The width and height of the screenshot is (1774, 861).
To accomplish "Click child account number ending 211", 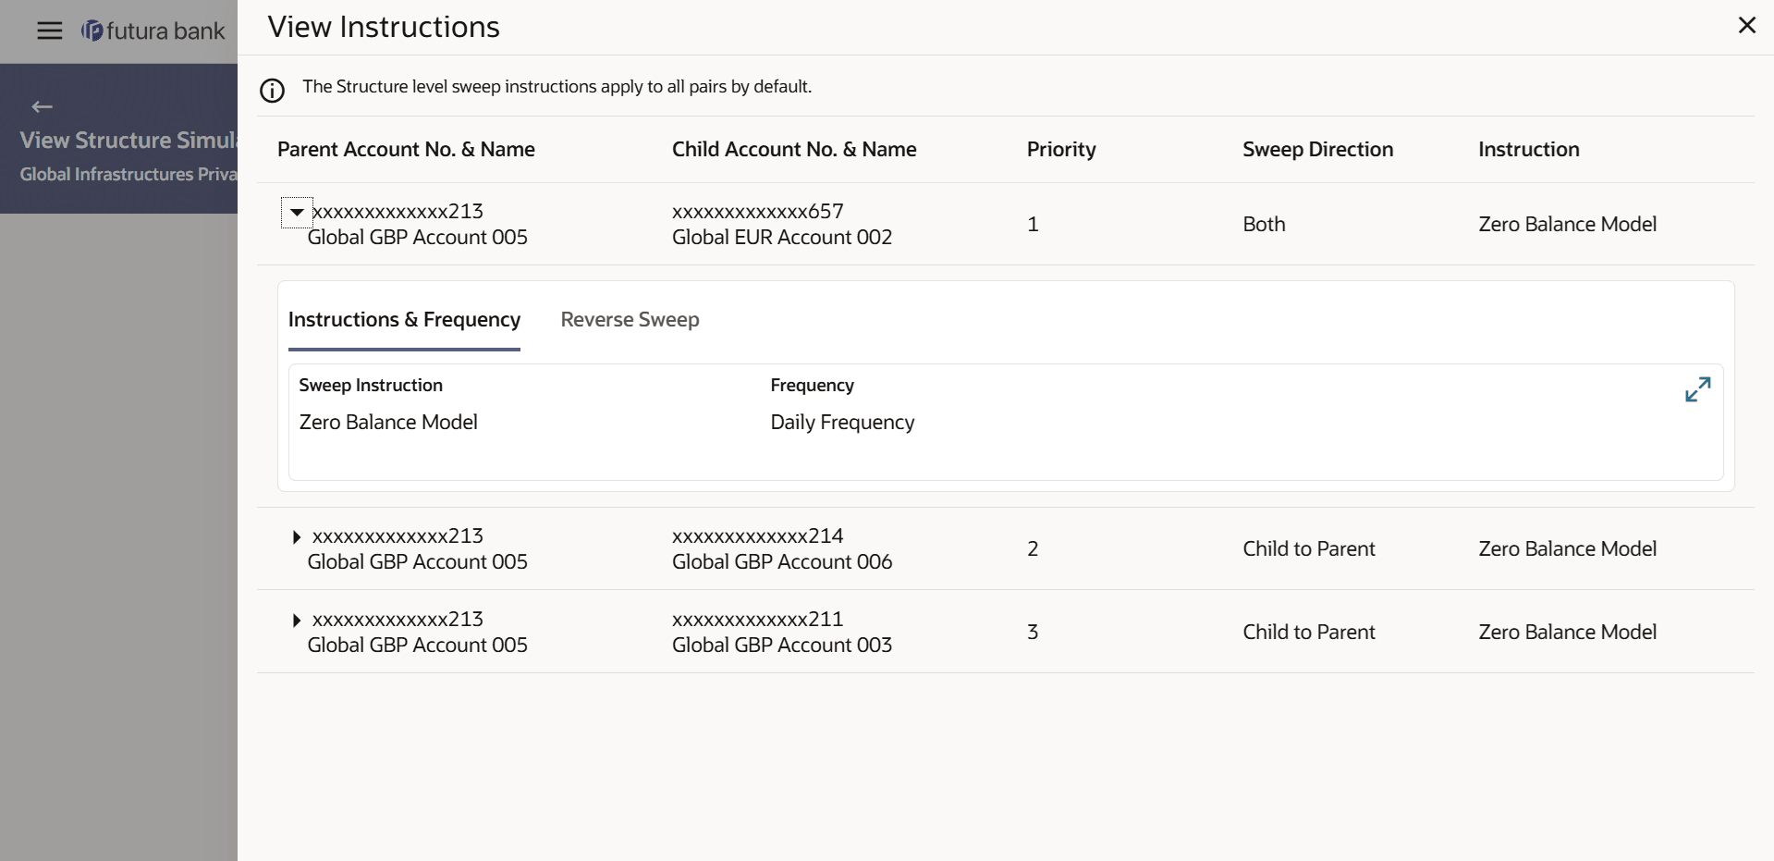I will tap(757, 620).
